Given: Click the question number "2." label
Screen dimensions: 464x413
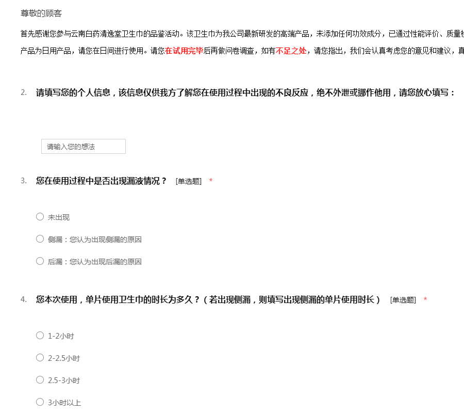Looking at the screenshot, I should click(24, 93).
